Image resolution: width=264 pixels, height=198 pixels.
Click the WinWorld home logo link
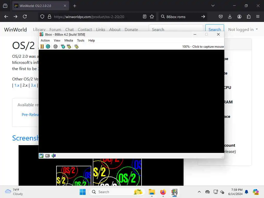click(15, 30)
